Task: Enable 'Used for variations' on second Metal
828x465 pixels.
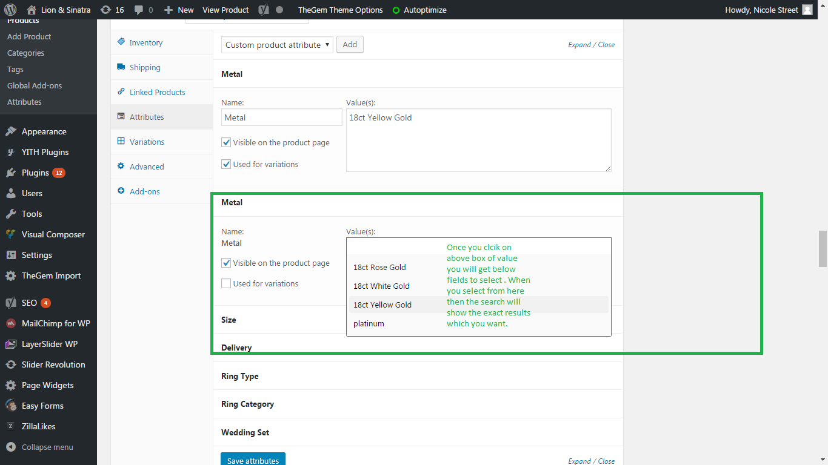Action: click(226, 283)
